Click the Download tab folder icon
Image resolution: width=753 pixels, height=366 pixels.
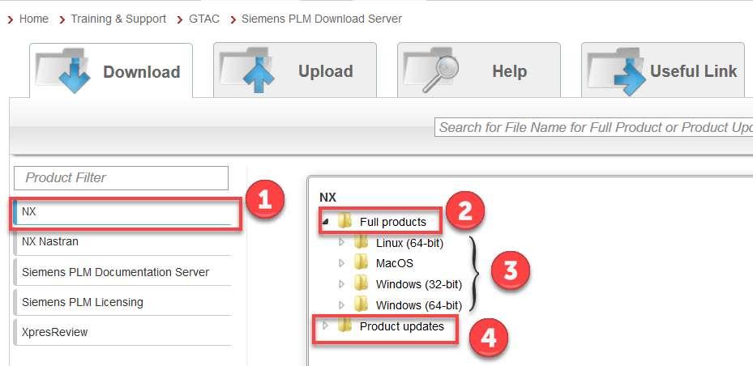click(x=63, y=70)
